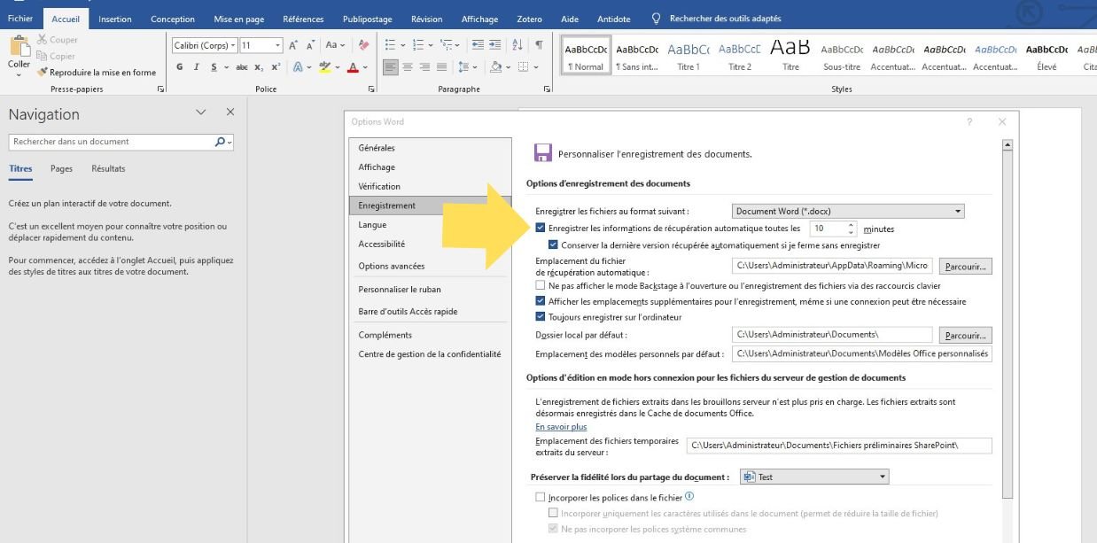Toggle the paragraph marks icon
Screen dimensions: 1097x543
pos(541,44)
